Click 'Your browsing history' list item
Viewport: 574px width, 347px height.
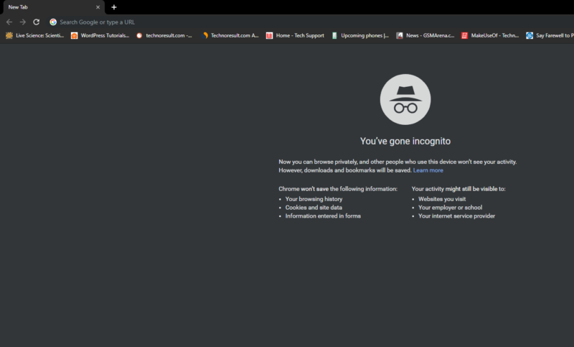[314, 199]
